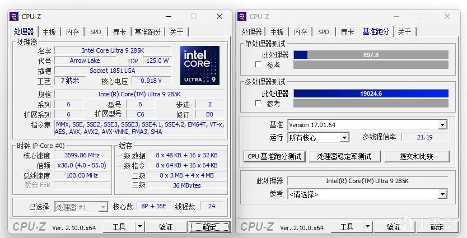The height and width of the screenshot is (238, 467).
Task: Click 确定 button in right window
Action: pyautogui.click(x=437, y=227)
